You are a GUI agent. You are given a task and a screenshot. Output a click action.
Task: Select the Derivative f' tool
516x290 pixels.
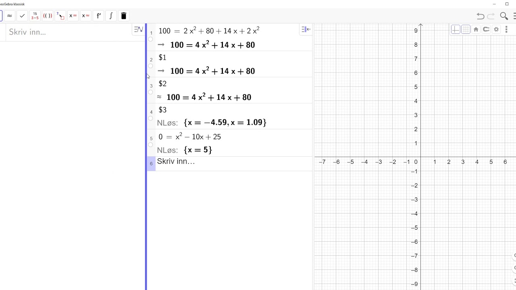pos(98,16)
